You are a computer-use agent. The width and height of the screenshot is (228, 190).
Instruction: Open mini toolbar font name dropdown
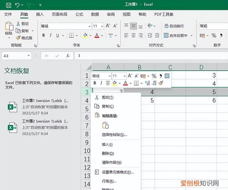(110, 76)
